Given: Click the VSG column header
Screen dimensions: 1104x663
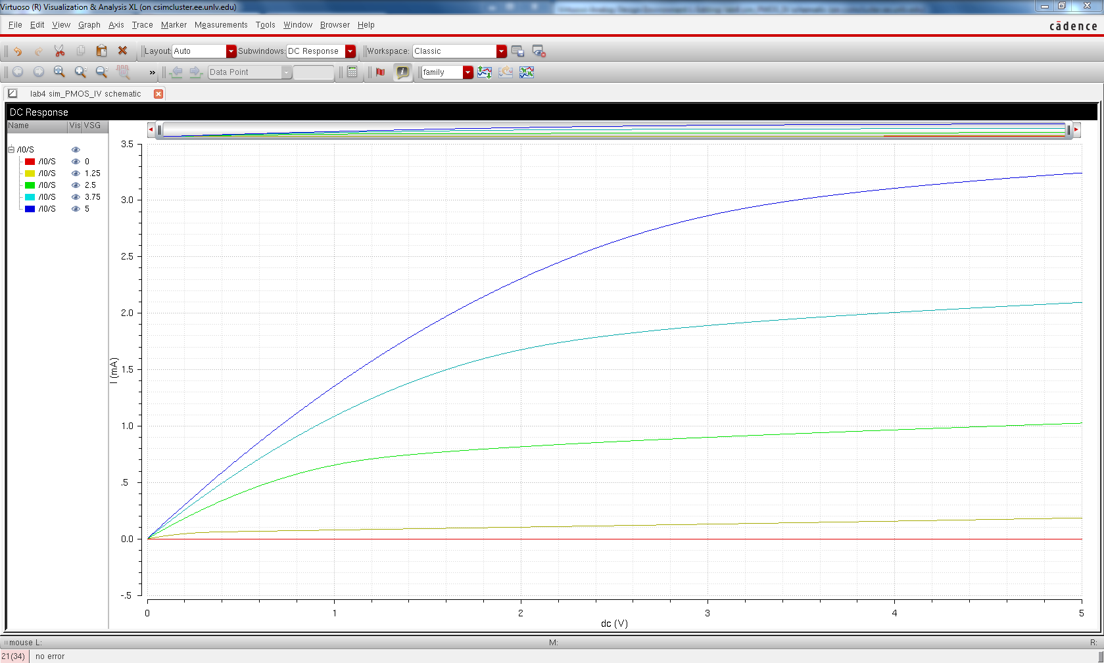Looking at the screenshot, I should point(95,126).
